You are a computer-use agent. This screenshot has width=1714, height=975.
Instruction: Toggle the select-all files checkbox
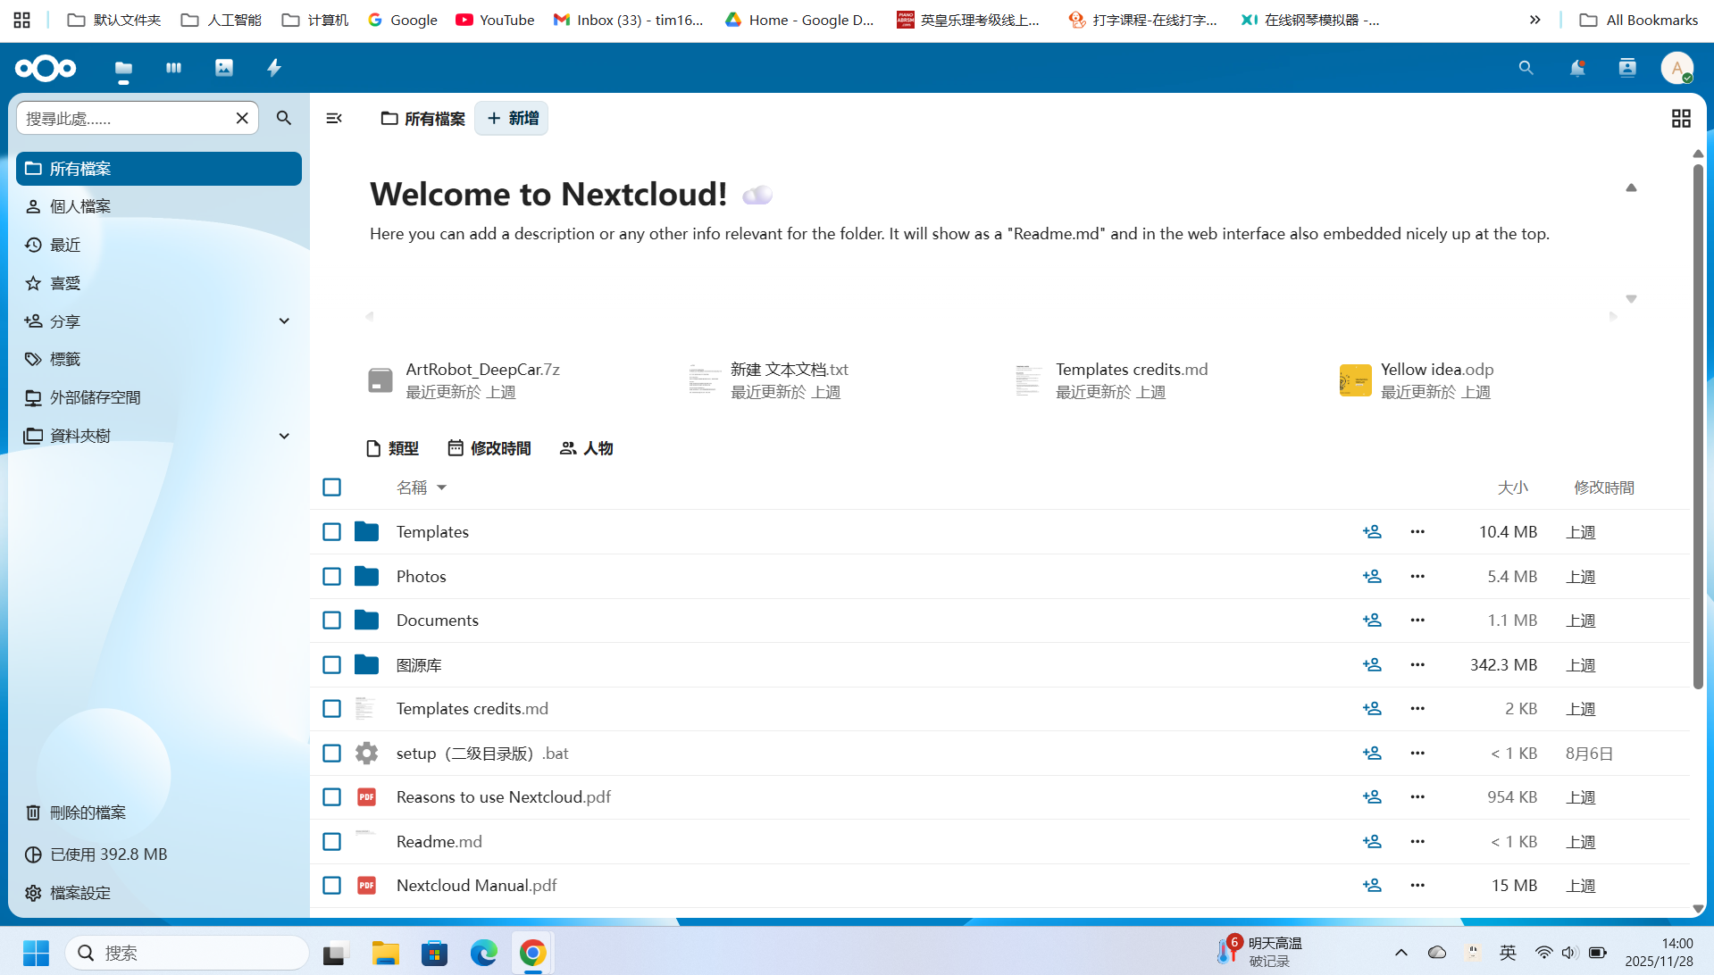click(x=331, y=487)
